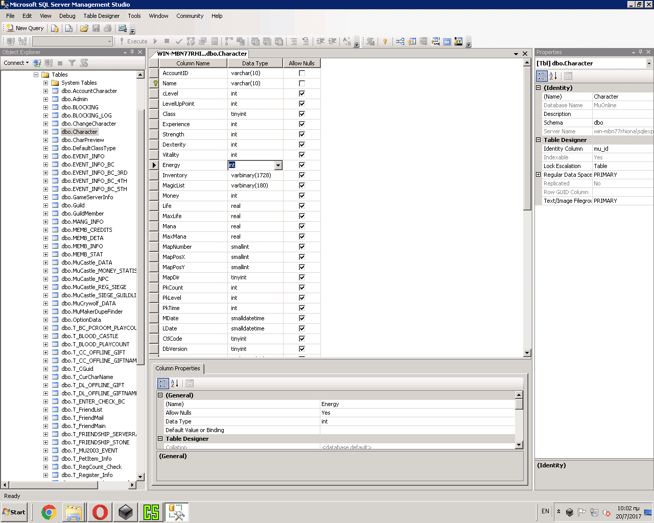Switch Properties panel to Categorized view
This screenshot has width=654, height=523.
(x=542, y=76)
